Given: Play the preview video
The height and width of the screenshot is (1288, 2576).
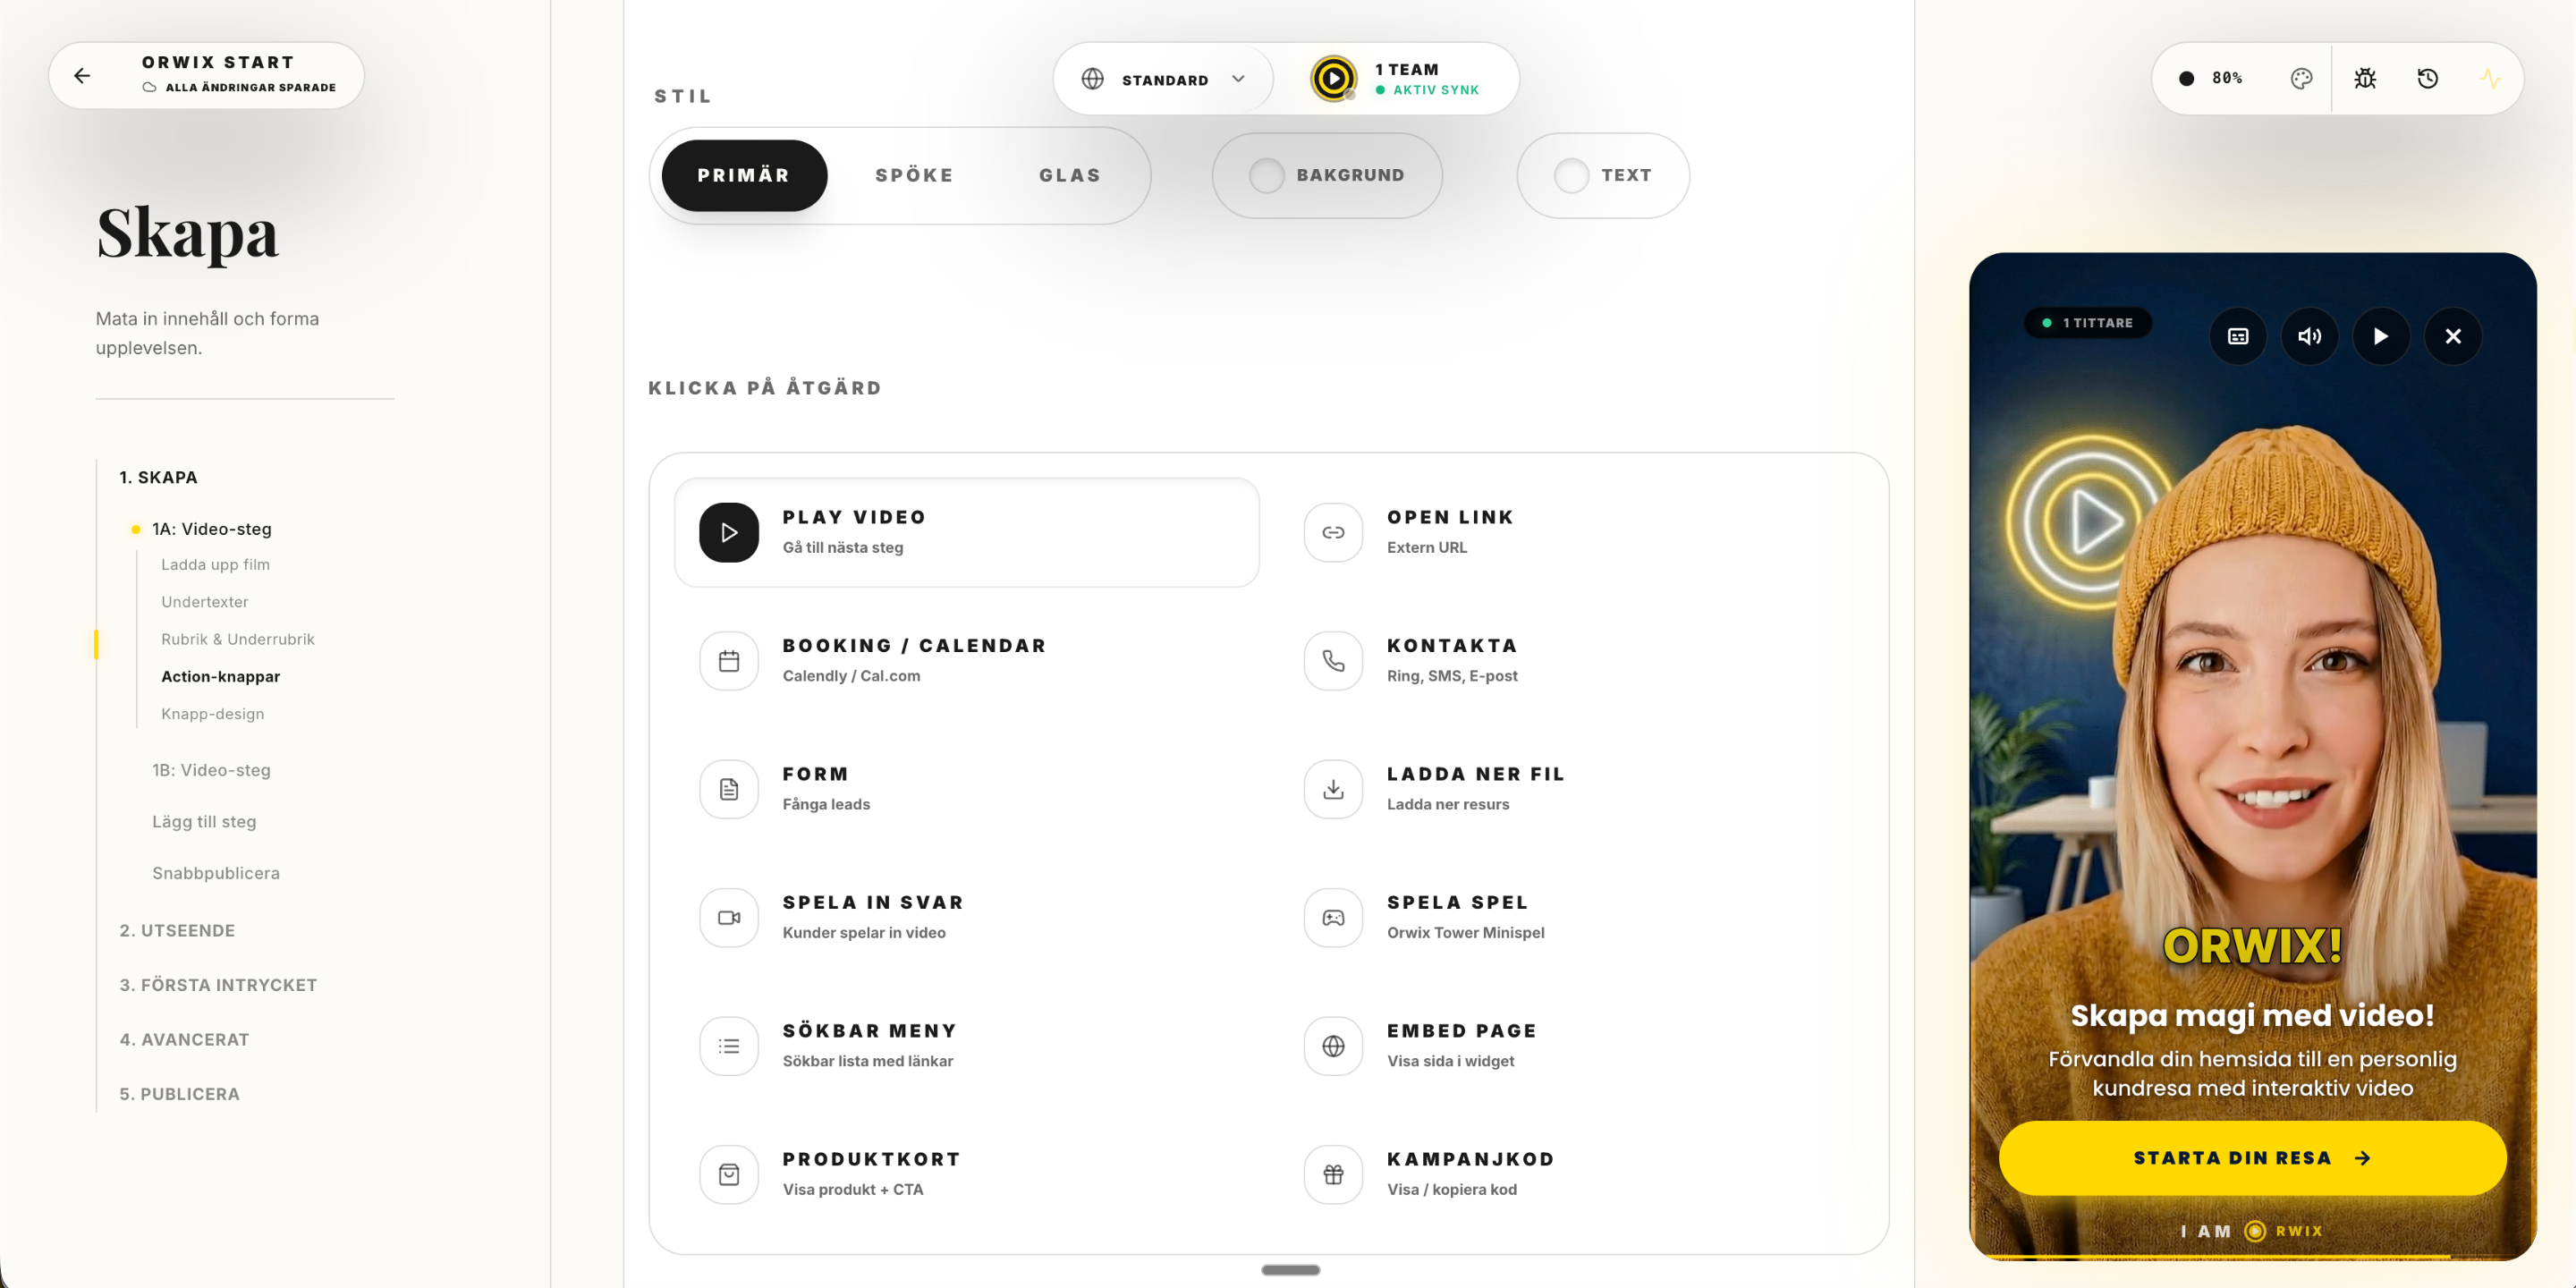Looking at the screenshot, I should pyautogui.click(x=2381, y=336).
